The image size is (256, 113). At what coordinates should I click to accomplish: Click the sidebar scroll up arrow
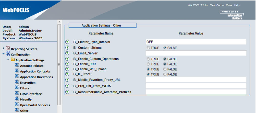tap(59, 22)
